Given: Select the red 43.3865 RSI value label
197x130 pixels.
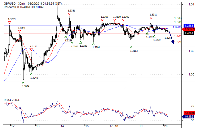Looking at the screenshot, I should click(x=189, y=113).
